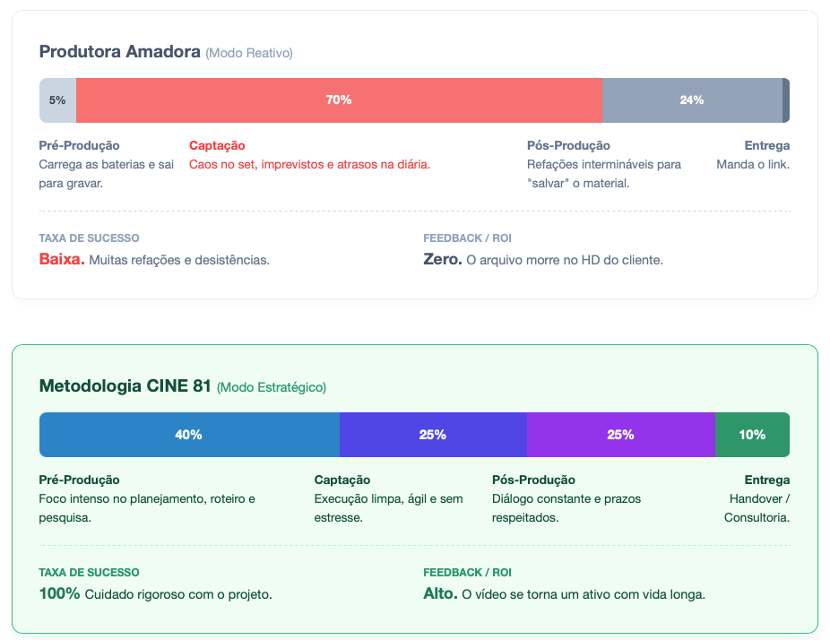Click 'Foco intenso no planejamento' description
The image size is (830, 640).
147,498
